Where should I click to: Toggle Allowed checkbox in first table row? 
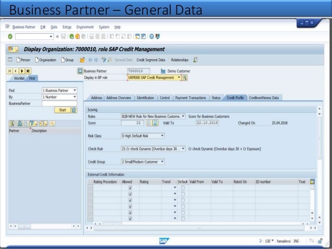click(x=130, y=188)
